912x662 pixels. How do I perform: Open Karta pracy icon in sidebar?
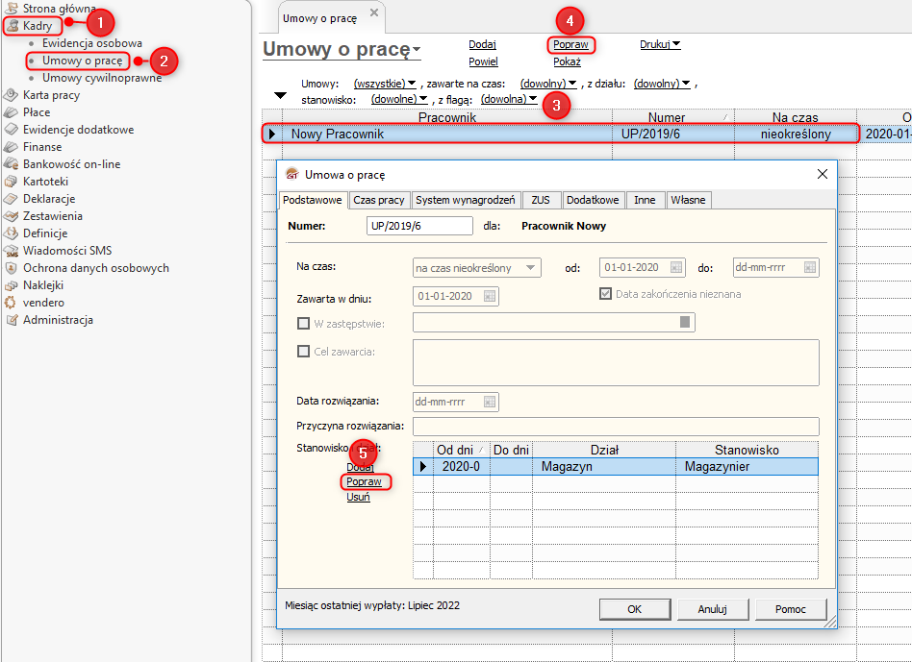click(x=12, y=95)
